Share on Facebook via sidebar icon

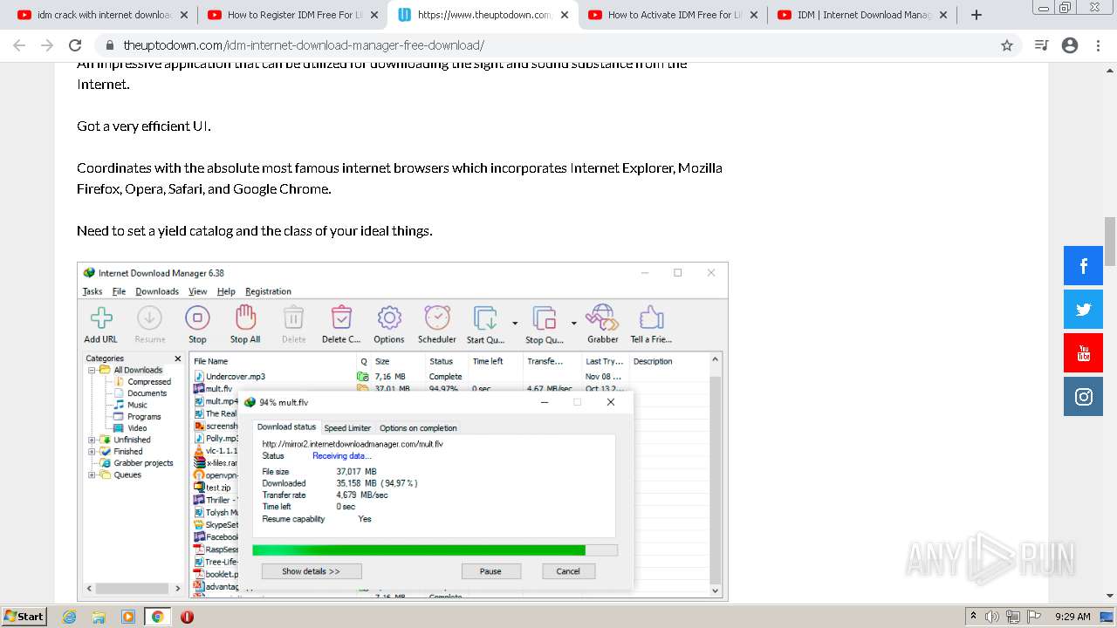coord(1083,266)
